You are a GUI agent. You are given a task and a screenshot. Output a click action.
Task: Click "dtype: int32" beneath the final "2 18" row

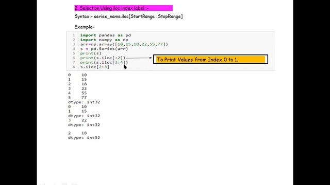coord(84,138)
